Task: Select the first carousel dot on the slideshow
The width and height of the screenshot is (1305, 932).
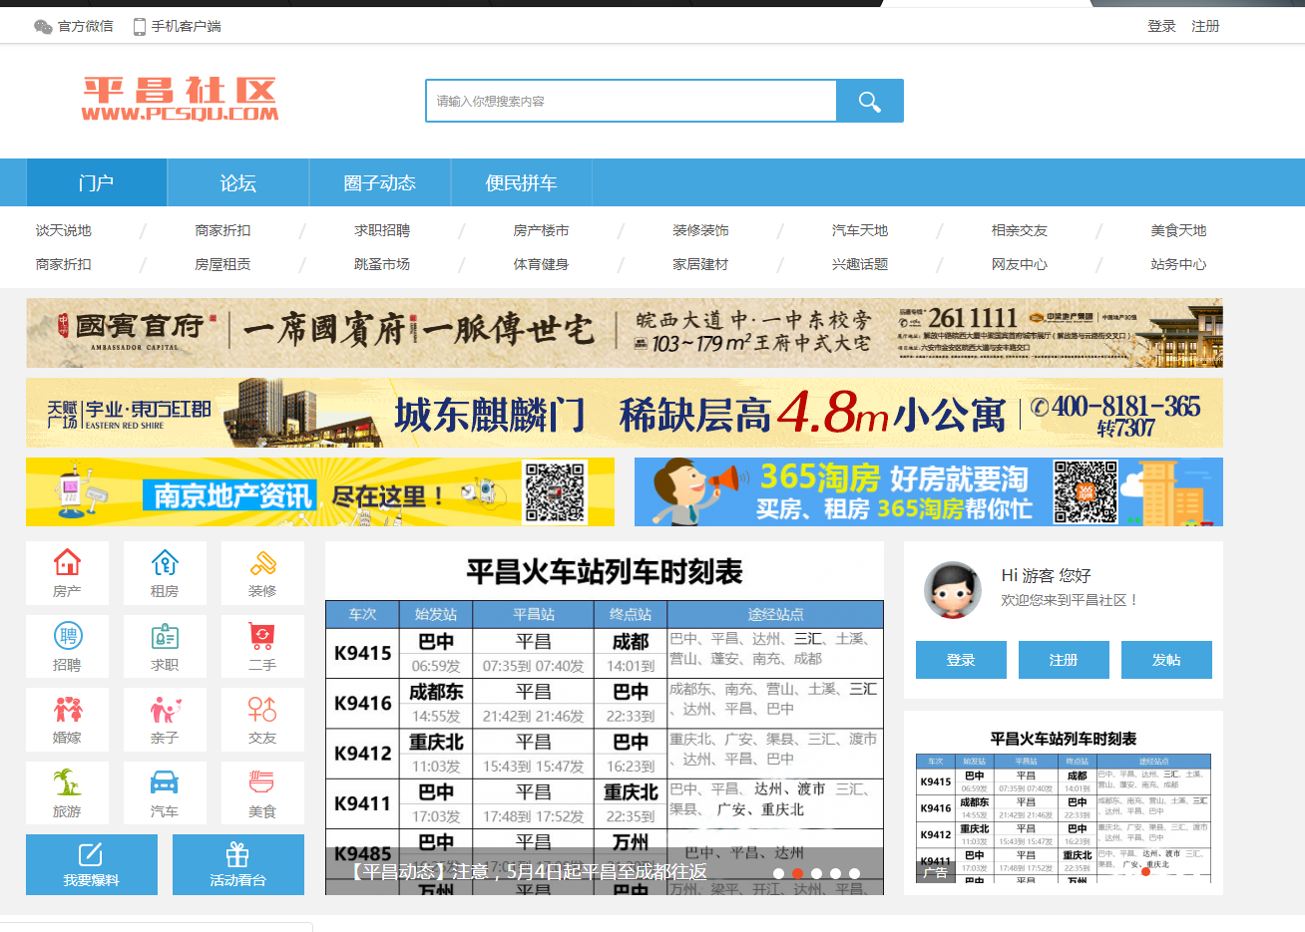Action: 778,873
